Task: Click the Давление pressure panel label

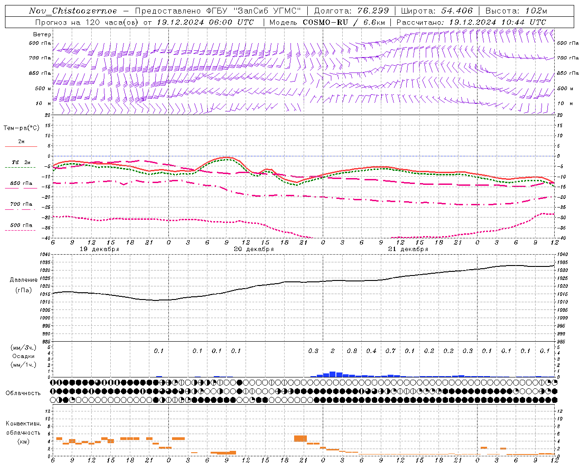Action: click(x=24, y=280)
